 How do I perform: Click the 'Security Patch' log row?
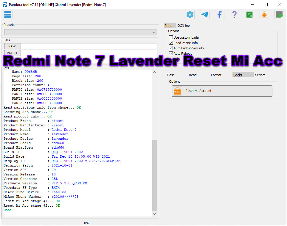38,165
